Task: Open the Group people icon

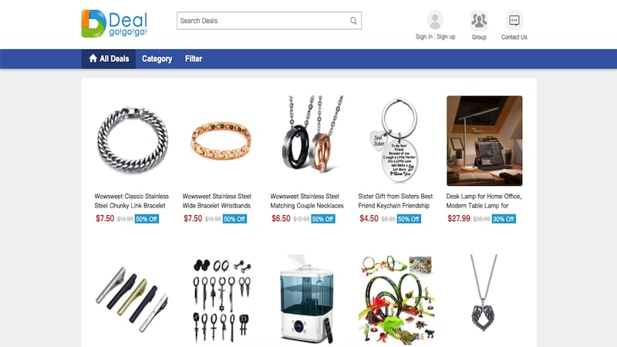Action: coord(479,21)
